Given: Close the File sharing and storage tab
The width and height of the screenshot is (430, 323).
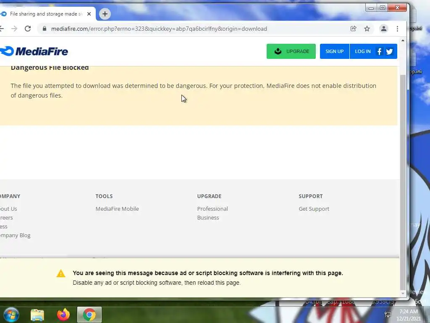Looking at the screenshot, I should coord(89,14).
